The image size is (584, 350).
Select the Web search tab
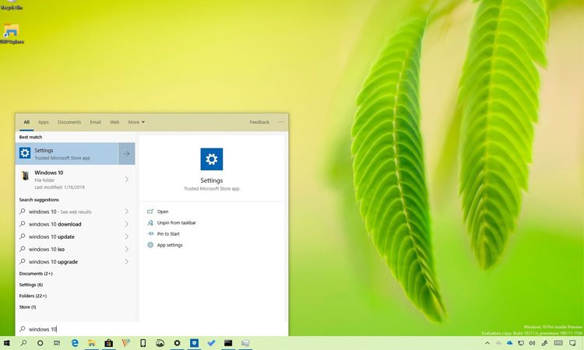(x=114, y=122)
